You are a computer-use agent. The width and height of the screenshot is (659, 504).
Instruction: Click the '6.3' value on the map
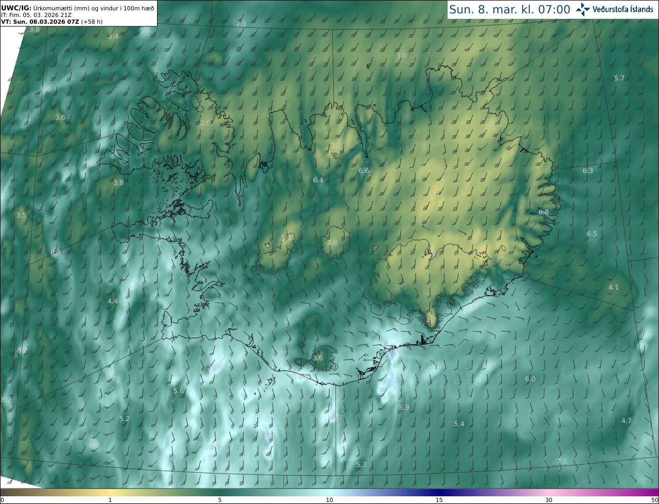point(588,171)
